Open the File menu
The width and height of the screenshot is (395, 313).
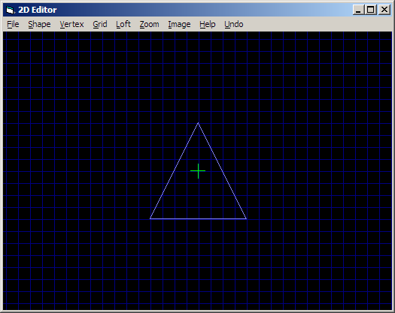click(x=13, y=24)
